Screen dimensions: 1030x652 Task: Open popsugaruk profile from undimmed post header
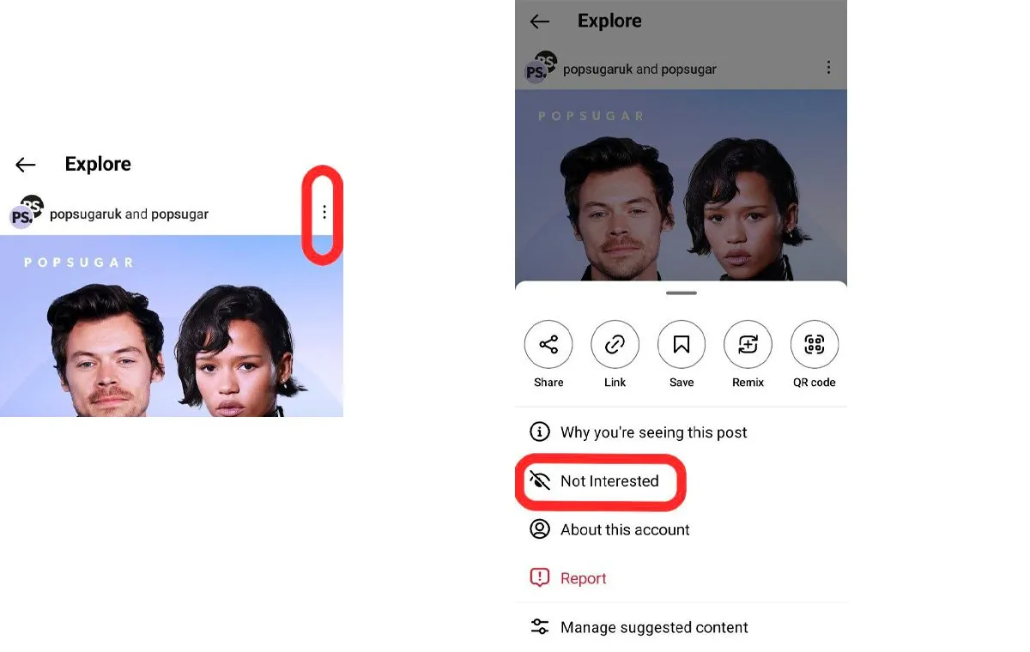pos(85,214)
